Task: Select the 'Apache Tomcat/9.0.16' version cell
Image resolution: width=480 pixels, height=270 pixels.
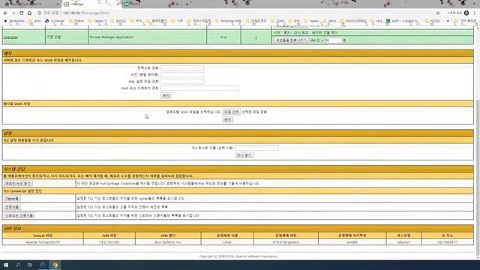Action: [x=43, y=242]
